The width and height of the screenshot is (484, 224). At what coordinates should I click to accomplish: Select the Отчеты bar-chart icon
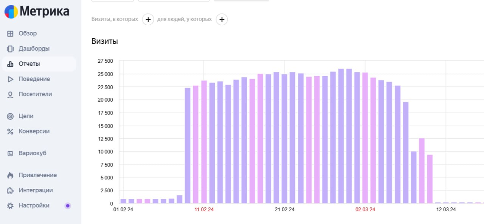coord(10,64)
